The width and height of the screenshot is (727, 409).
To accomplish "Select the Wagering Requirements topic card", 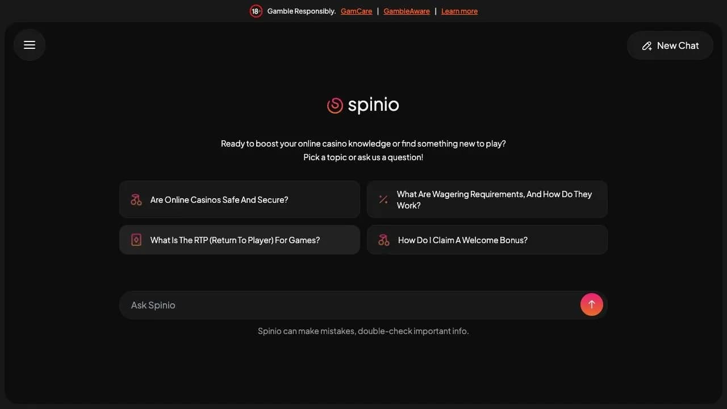I will pyautogui.click(x=487, y=199).
